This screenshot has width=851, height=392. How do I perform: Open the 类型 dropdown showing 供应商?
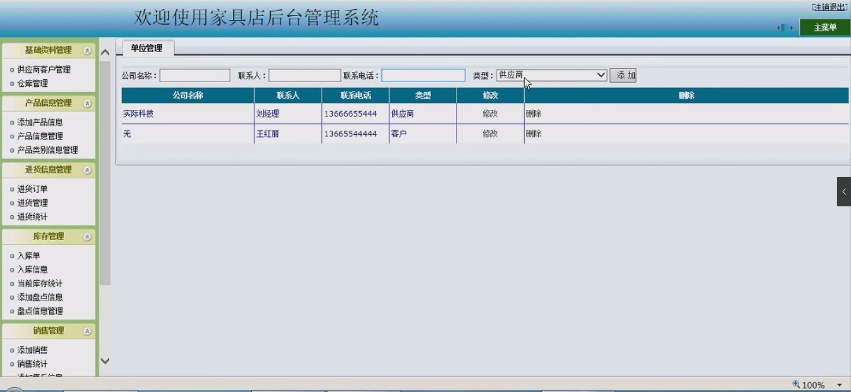coord(551,75)
